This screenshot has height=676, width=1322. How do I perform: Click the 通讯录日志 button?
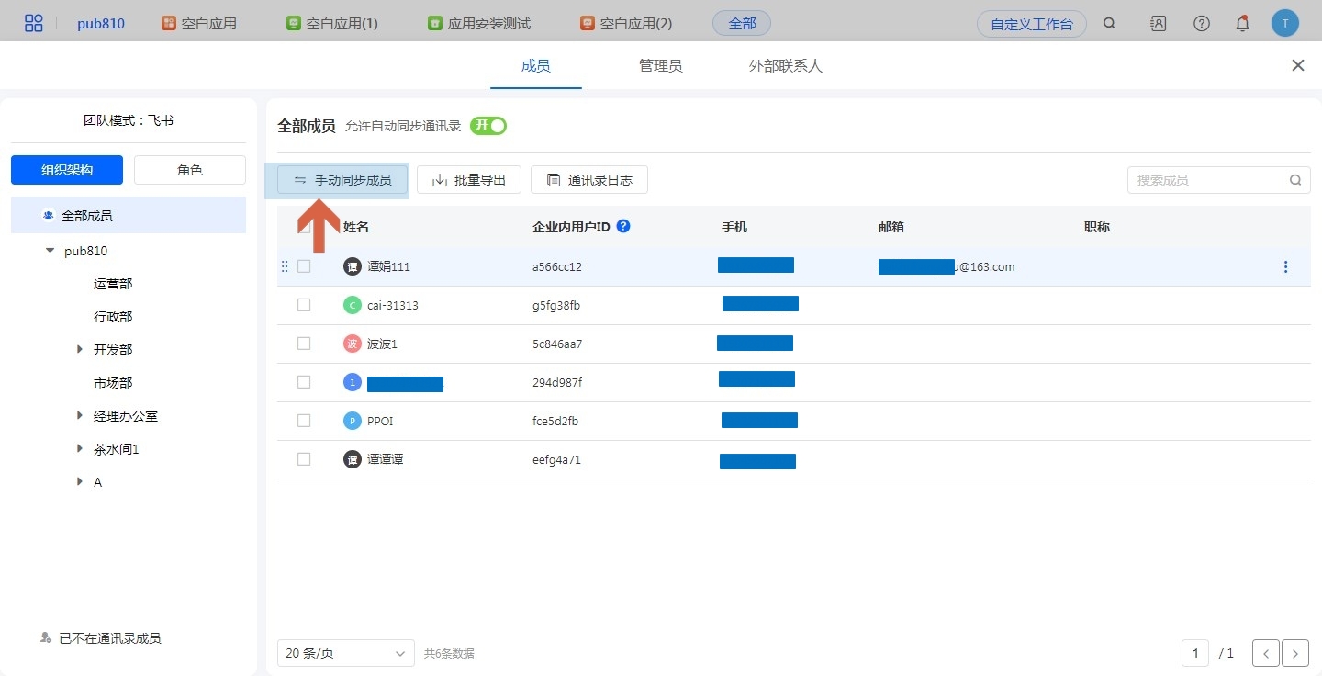click(x=589, y=180)
